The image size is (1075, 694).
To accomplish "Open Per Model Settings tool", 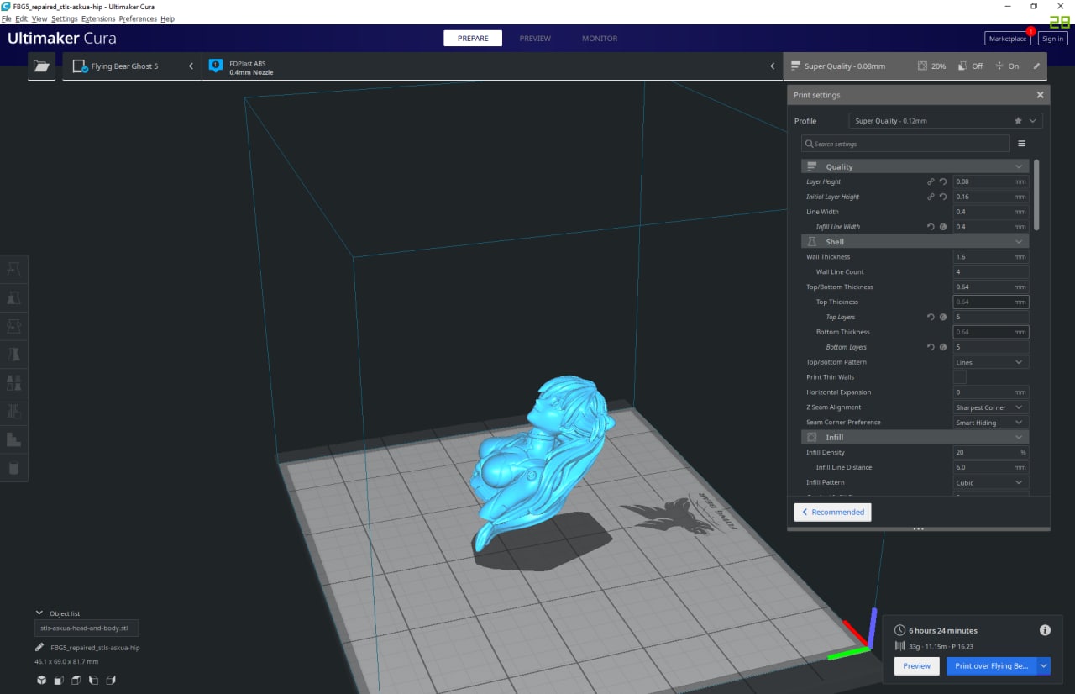I will [x=13, y=383].
